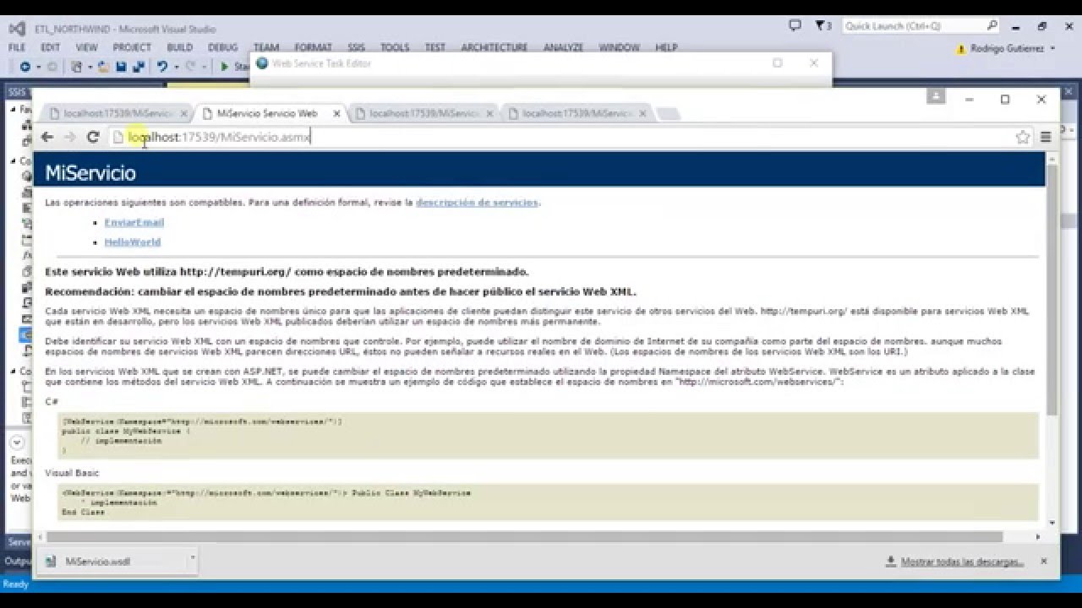This screenshot has height=608, width=1082.
Task: Select the MiServicio Servicio Web tab
Action: tap(269, 113)
